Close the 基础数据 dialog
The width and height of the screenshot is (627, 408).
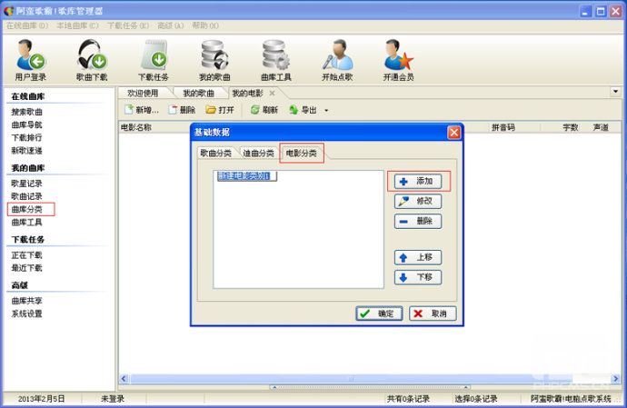point(453,133)
